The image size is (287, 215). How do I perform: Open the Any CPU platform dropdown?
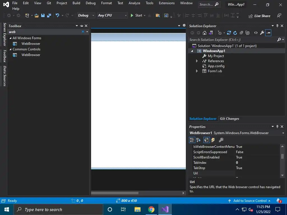coord(112,16)
